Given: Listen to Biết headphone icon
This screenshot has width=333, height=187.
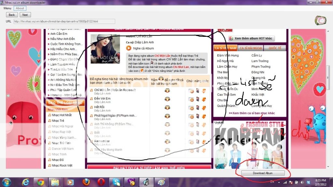Looking at the screenshot, I should (x=167, y=133).
